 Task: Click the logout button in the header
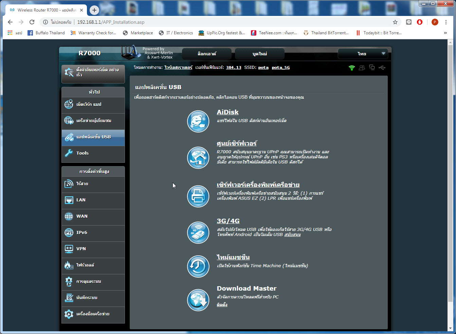[x=207, y=54]
